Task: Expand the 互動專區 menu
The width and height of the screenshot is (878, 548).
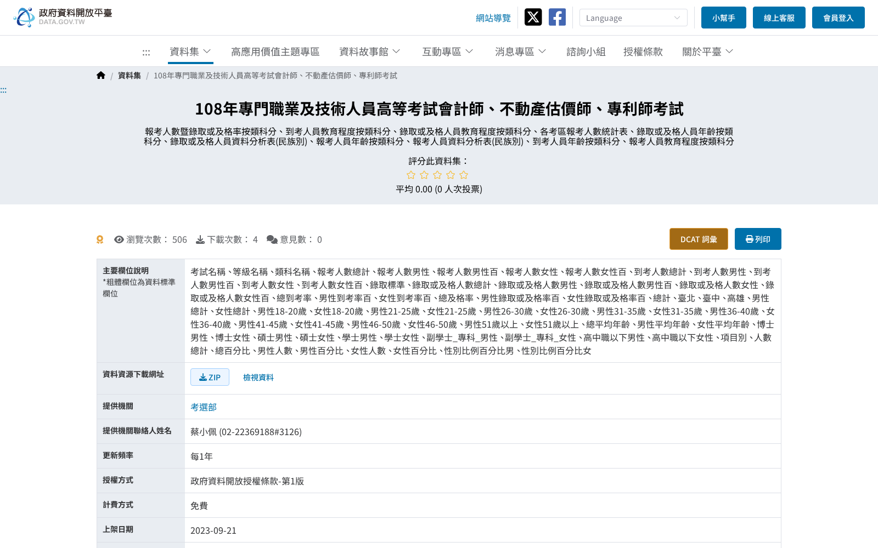Action: pos(448,52)
